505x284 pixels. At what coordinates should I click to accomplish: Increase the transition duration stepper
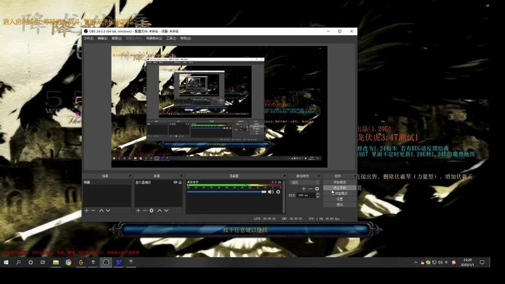(x=318, y=194)
